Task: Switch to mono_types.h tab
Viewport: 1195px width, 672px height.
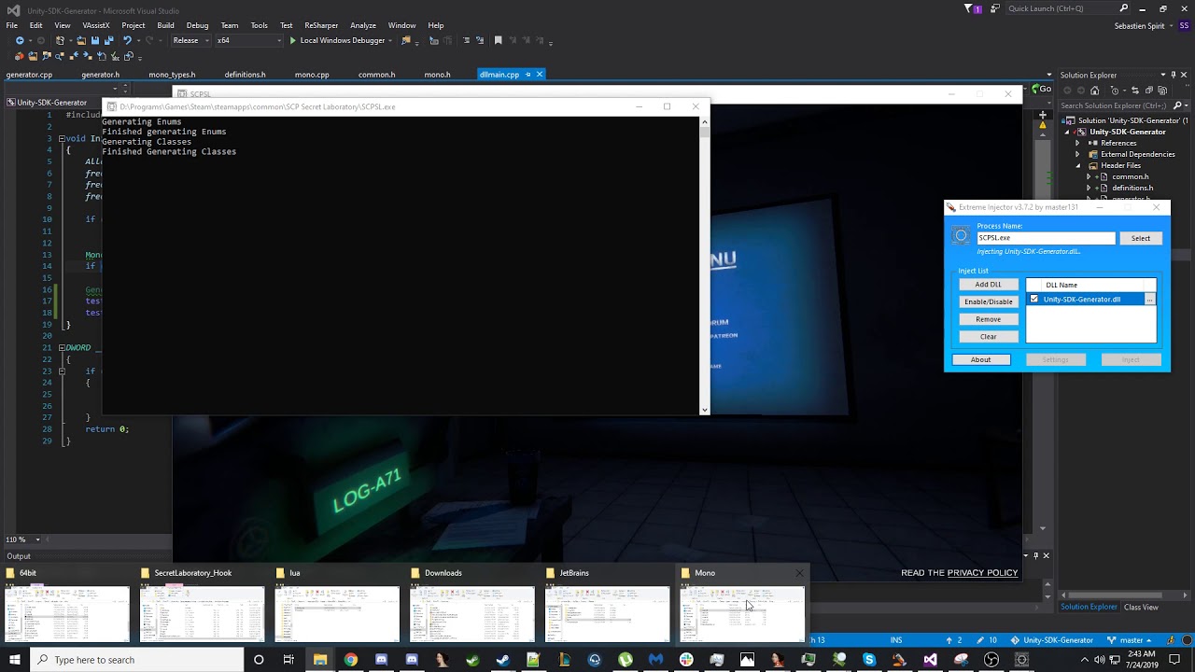Action: click(x=172, y=75)
